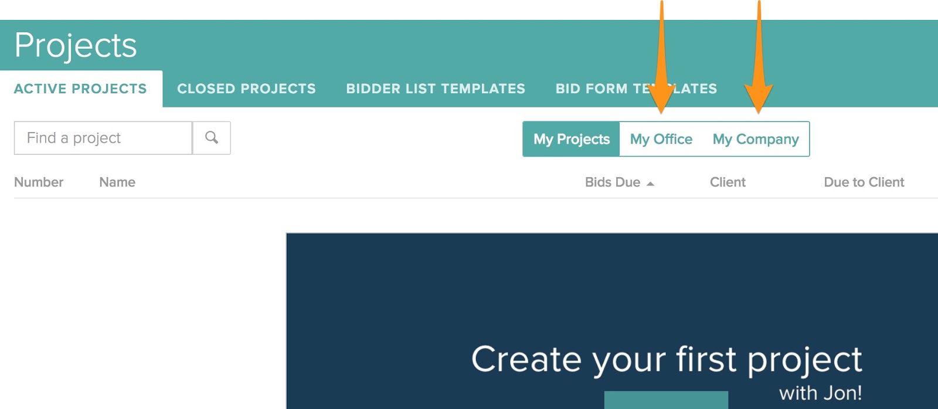Show projects for My Company
Viewport: 938px width, 409px height.
756,139
